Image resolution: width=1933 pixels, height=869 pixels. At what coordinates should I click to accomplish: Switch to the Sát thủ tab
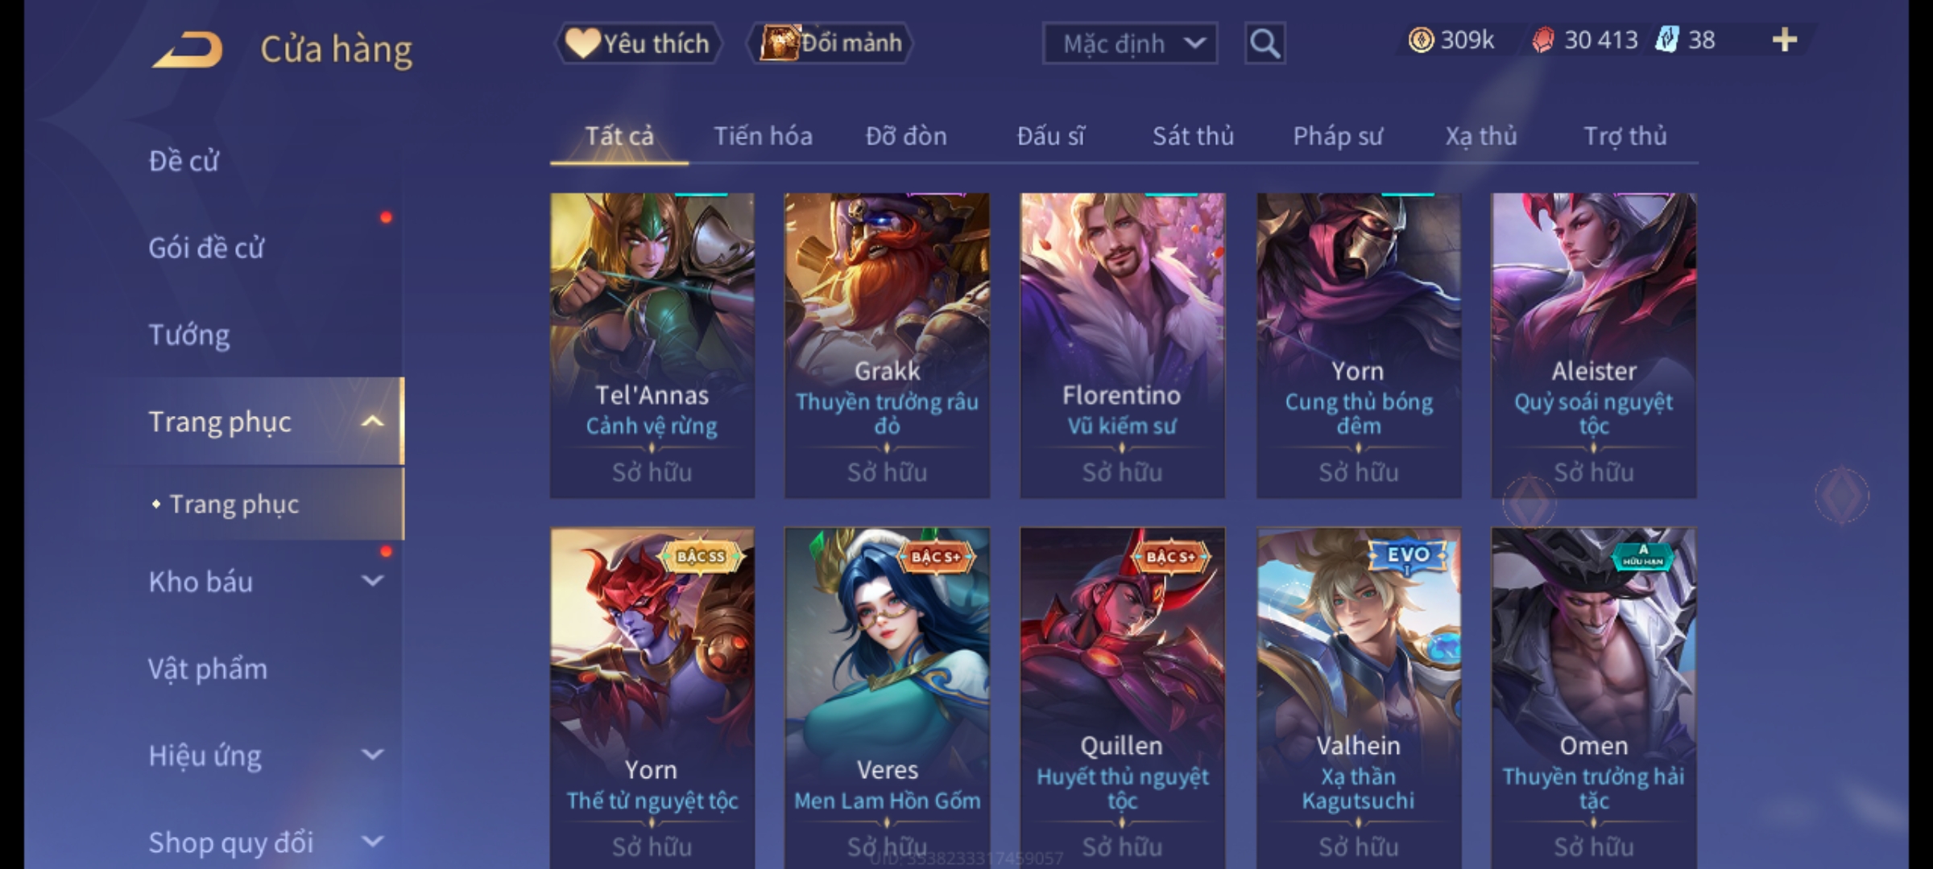coord(1193,136)
